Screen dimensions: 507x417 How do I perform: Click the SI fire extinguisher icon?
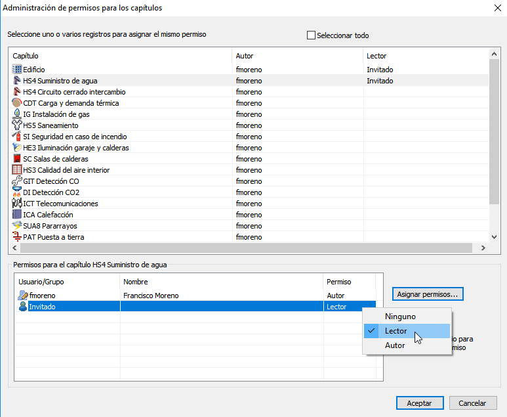(x=17, y=137)
